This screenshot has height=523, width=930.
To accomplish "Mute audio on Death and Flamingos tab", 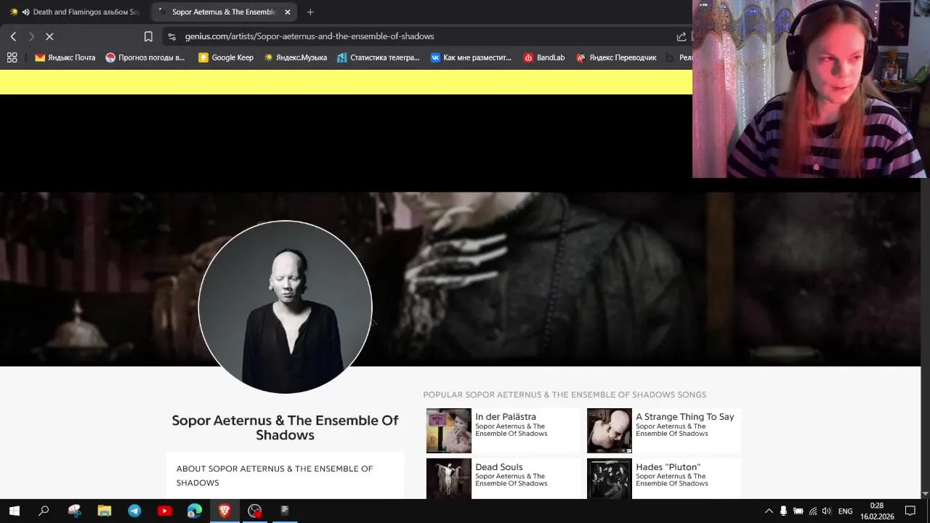I will pyautogui.click(x=26, y=12).
